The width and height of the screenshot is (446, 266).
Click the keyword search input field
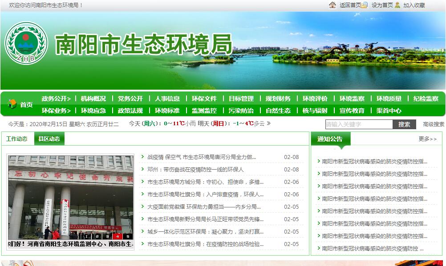coord(359,124)
